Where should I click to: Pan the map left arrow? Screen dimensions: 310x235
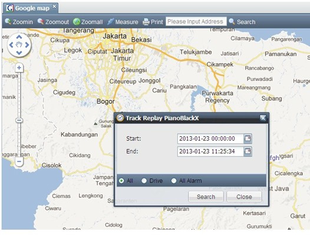coord(11,45)
